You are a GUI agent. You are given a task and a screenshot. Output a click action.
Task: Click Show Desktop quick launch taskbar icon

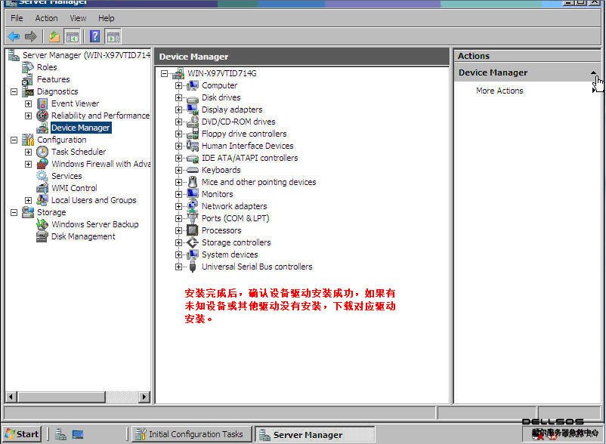pos(78,435)
